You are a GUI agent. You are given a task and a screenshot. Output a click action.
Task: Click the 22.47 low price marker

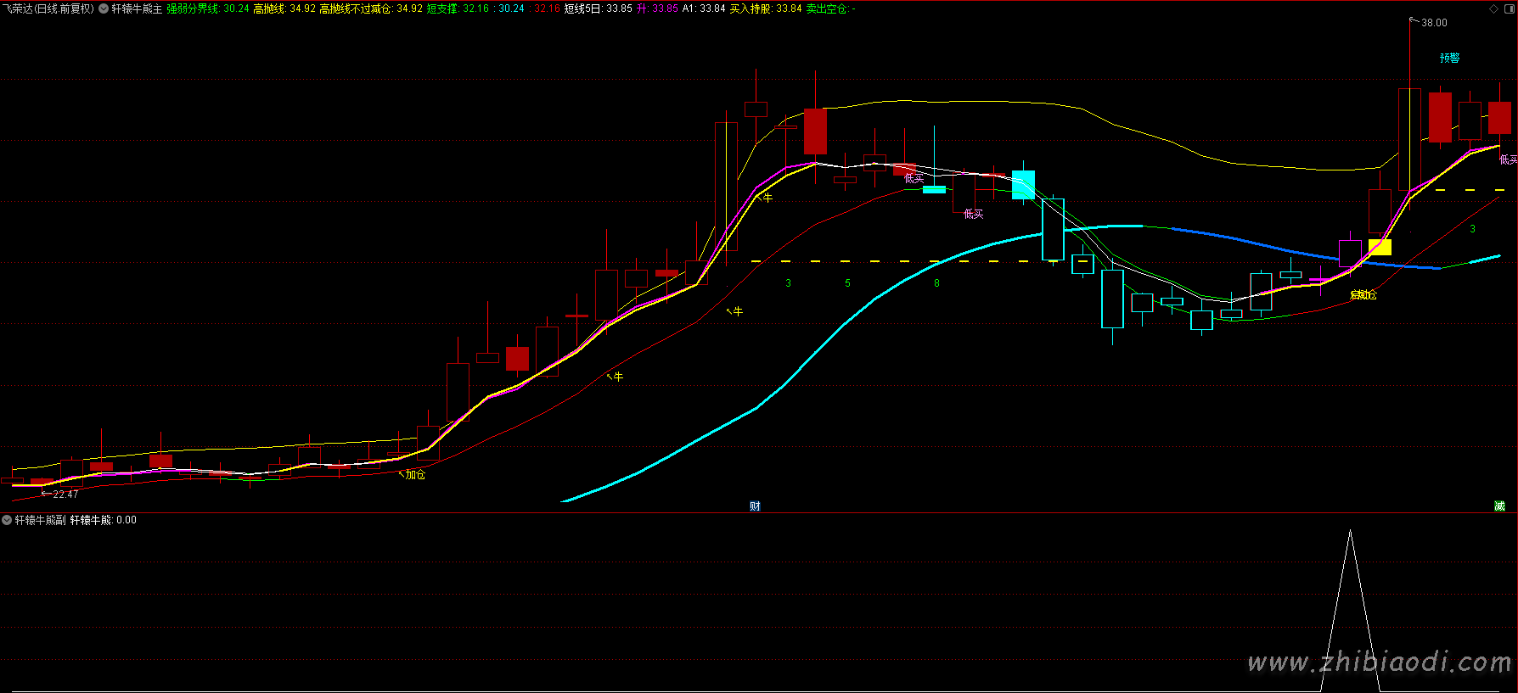(65, 494)
